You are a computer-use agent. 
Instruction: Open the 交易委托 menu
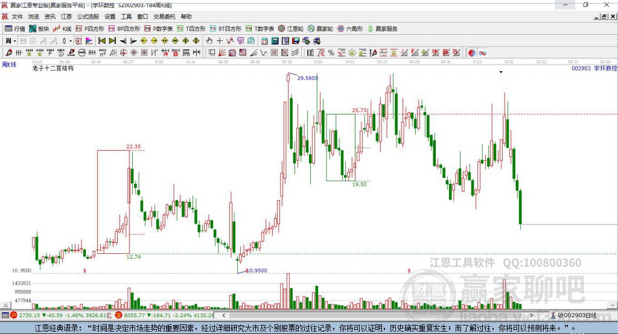[x=164, y=16]
